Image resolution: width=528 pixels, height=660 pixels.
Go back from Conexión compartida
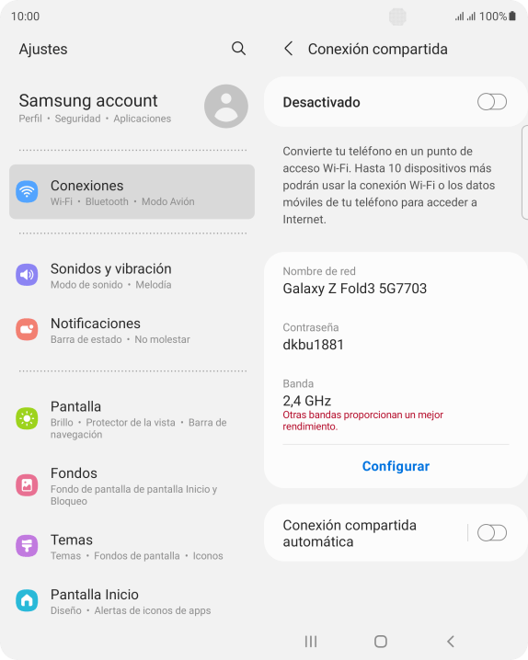coord(289,49)
